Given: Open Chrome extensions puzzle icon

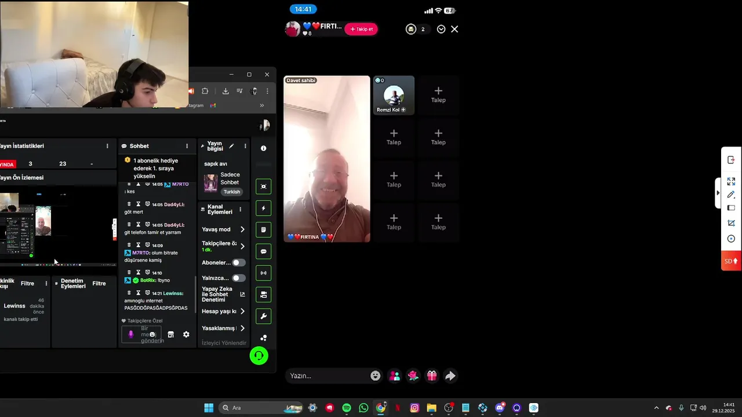Looking at the screenshot, I should click(x=205, y=91).
